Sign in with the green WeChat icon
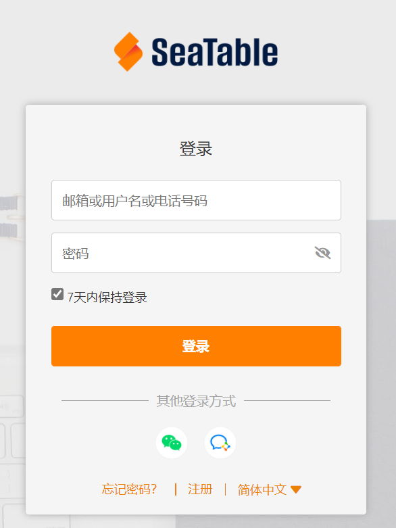This screenshot has height=528, width=396. pos(172,442)
